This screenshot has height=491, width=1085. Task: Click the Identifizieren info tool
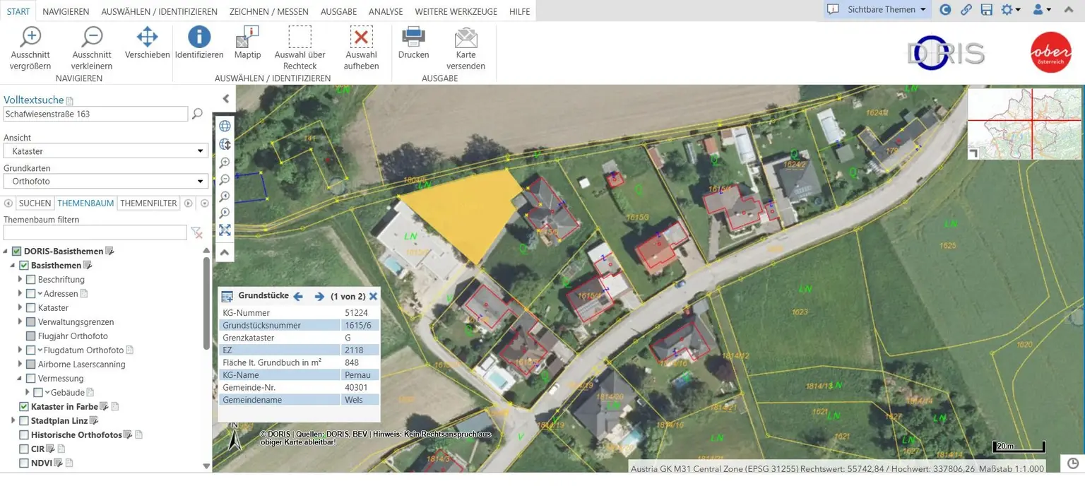[x=199, y=37]
